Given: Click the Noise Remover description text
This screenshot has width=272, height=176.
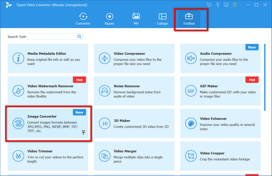Looking at the screenshot, I should 137,94.
